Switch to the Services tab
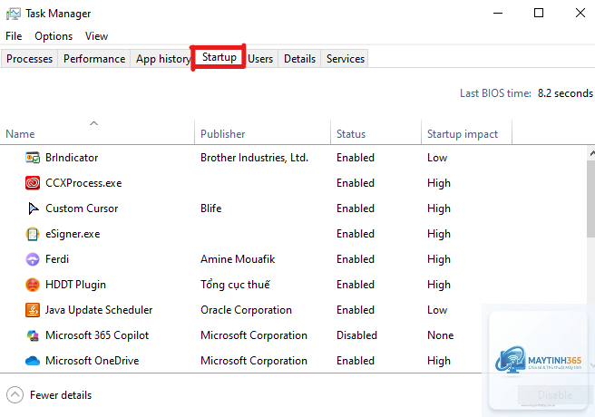Image resolution: width=595 pixels, height=417 pixels. (x=346, y=59)
